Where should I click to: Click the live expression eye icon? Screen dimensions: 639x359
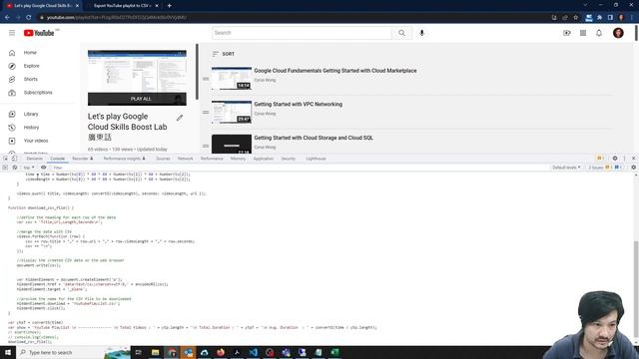click(x=43, y=168)
